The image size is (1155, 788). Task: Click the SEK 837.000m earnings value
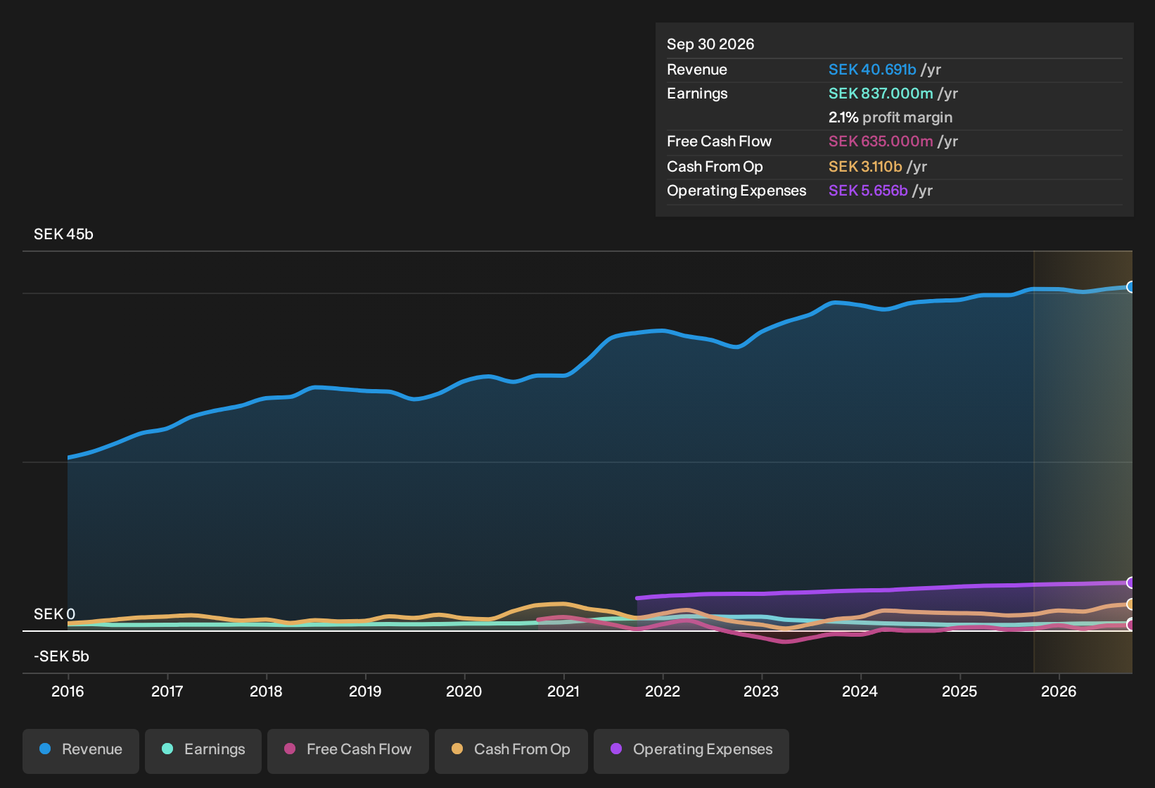tap(881, 94)
